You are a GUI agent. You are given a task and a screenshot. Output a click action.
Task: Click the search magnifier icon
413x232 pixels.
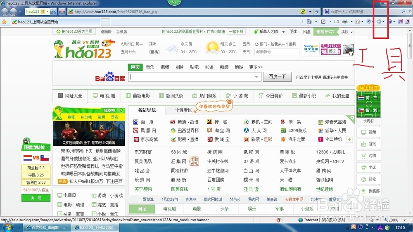tap(404, 12)
